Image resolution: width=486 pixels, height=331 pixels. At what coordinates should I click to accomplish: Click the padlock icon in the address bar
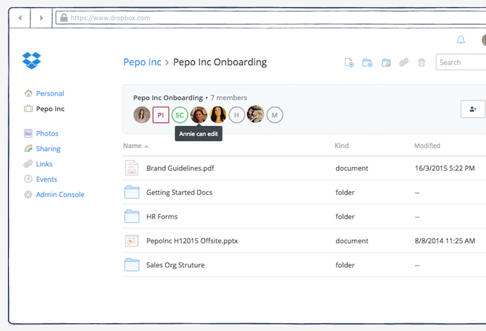coord(64,17)
